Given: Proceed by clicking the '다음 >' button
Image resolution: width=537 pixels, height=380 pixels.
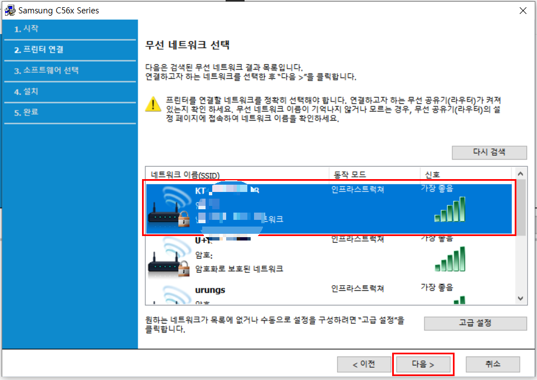Looking at the screenshot, I should click(x=422, y=364).
